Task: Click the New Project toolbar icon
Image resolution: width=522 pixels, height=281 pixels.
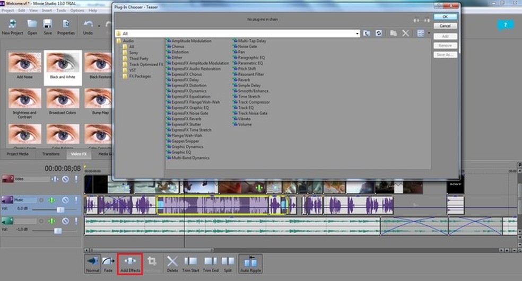Action: 12,27
